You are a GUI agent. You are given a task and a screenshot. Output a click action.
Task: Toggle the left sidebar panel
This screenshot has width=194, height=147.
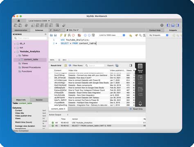[x=168, y=25]
